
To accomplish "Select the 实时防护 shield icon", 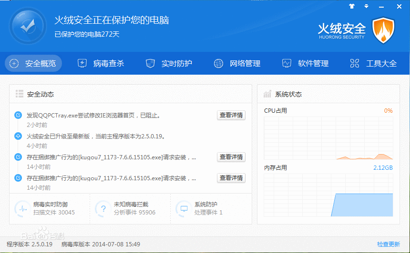I will point(150,63).
